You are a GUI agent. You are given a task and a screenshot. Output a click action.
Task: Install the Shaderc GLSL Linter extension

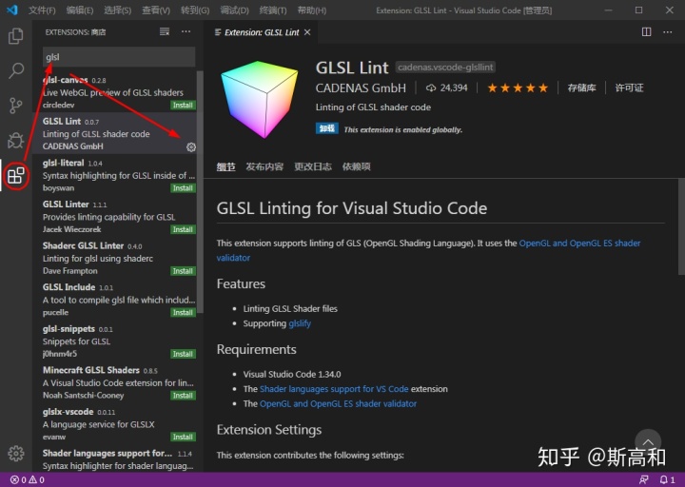(x=183, y=271)
